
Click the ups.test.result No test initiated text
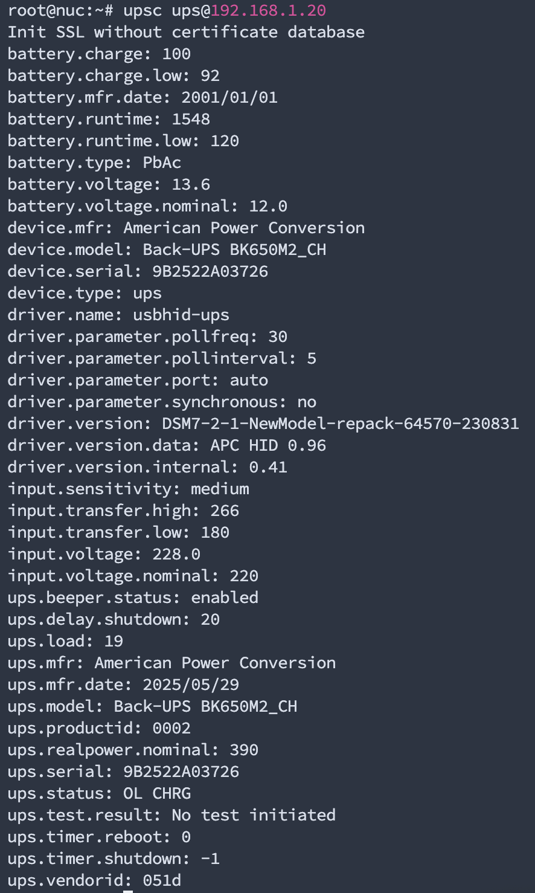(254, 815)
